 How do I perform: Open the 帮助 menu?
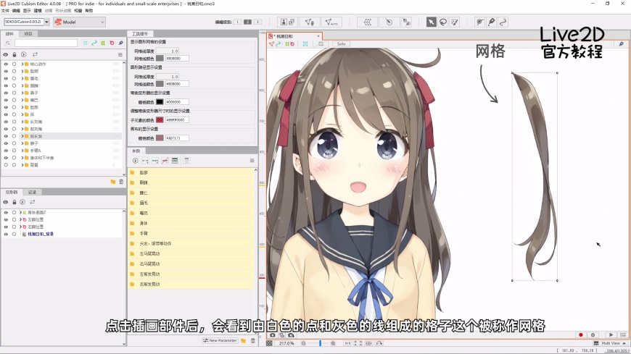[89, 10]
